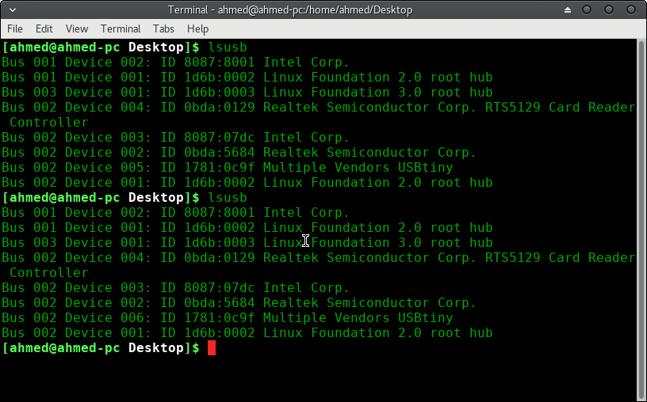This screenshot has height=402, width=647.
Task: Click the Device 005 USBtiny output line
Action: point(228,168)
